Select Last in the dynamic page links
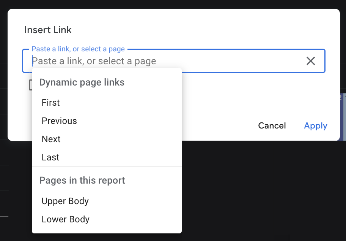Viewport: 346px width, 241px height. coord(50,157)
